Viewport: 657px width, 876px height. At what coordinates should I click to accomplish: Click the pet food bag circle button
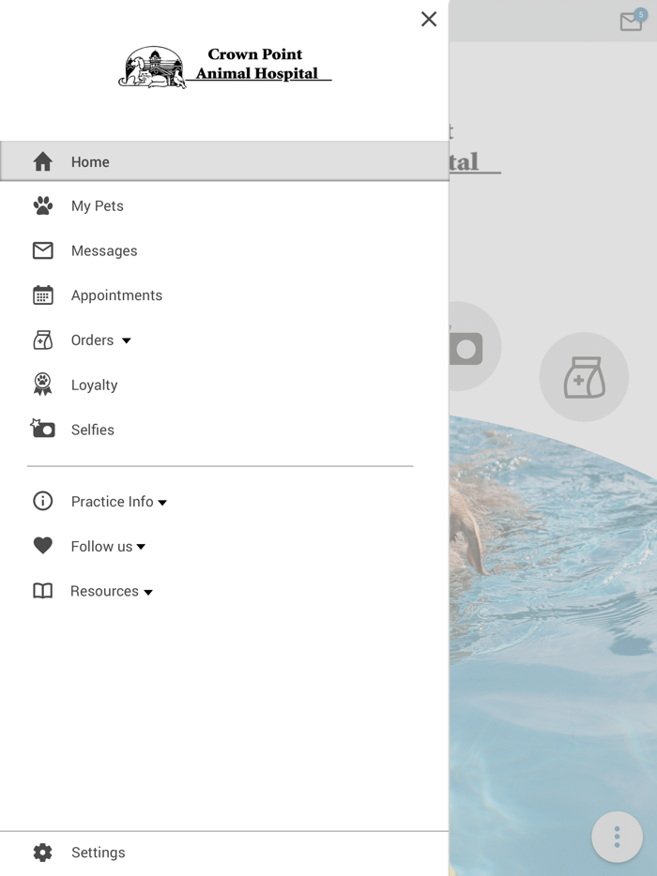click(x=584, y=377)
